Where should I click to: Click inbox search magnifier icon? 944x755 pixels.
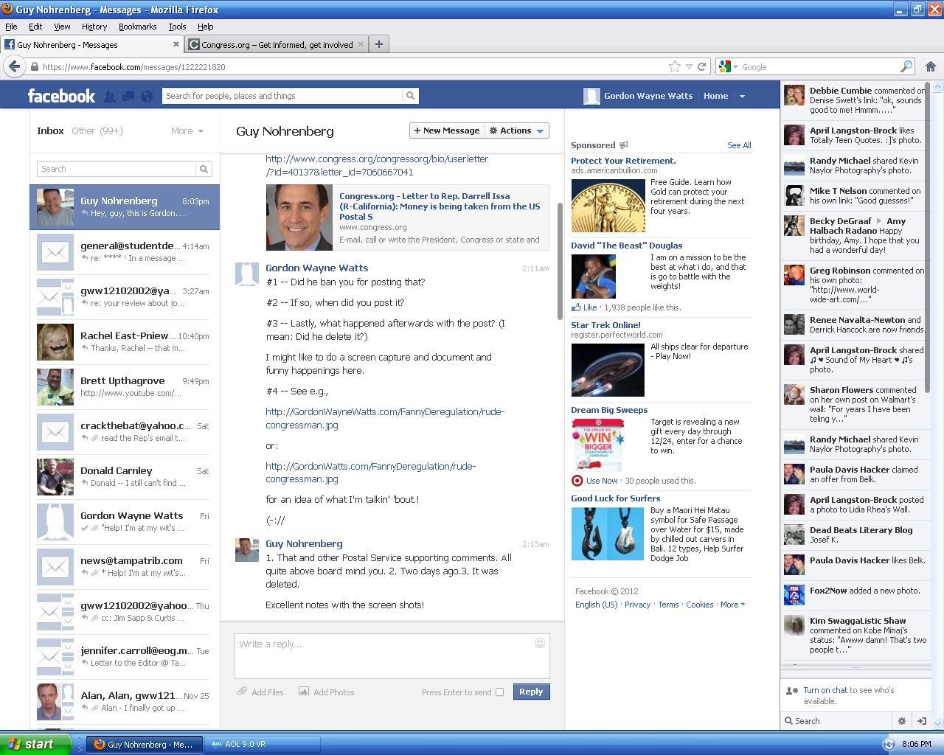tap(204, 169)
